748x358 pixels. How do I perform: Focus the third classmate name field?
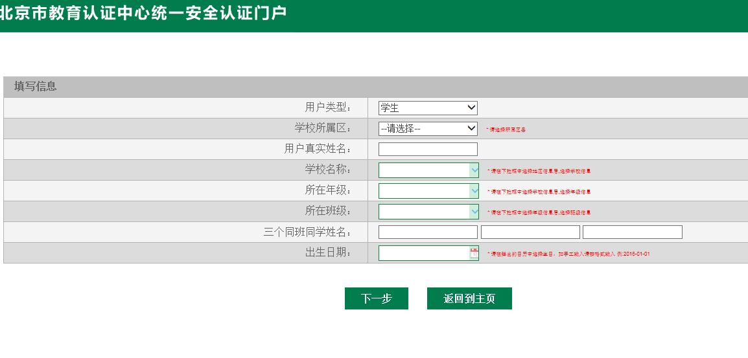pyautogui.click(x=633, y=232)
